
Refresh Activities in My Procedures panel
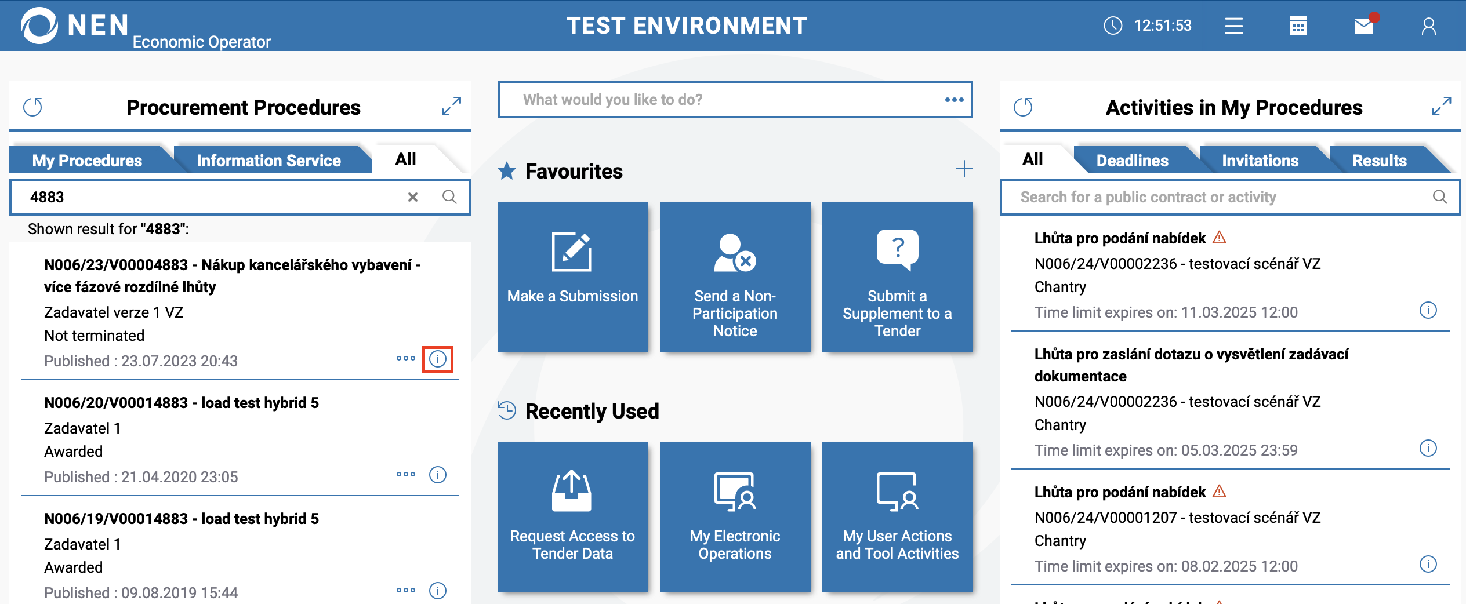coord(1024,107)
